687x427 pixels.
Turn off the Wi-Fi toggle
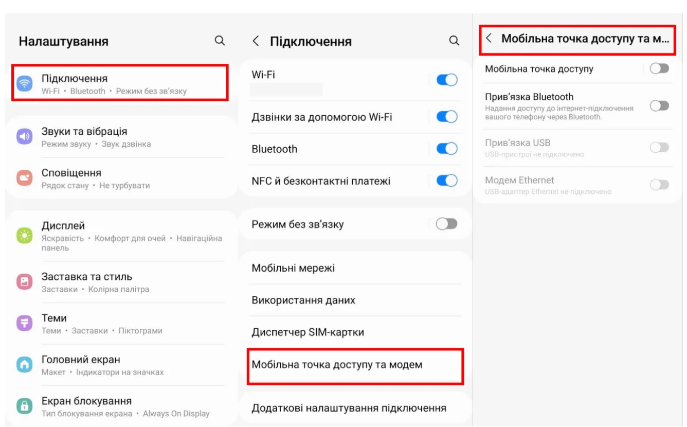click(446, 80)
